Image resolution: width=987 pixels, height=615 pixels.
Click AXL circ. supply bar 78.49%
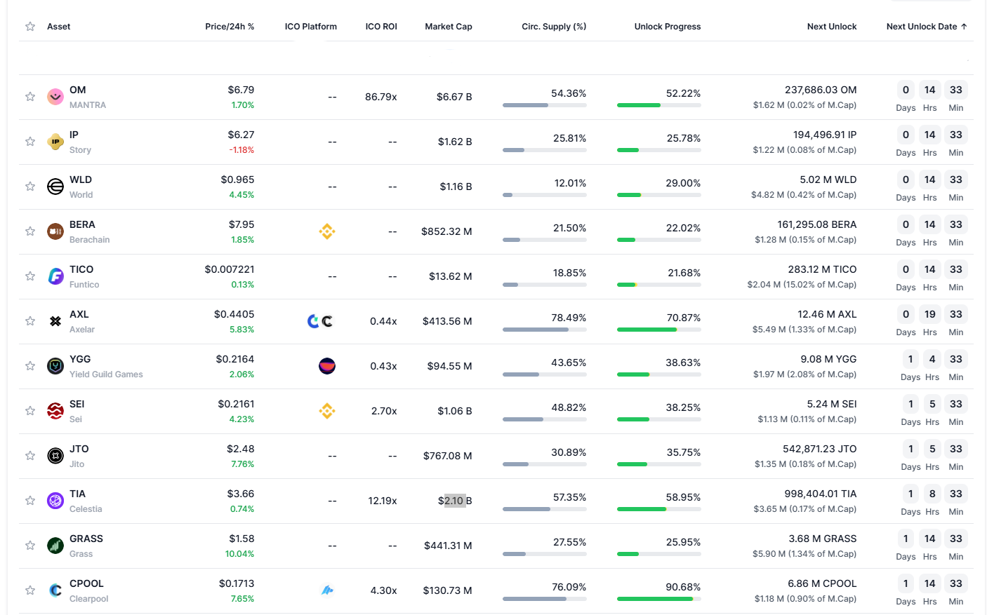coord(545,330)
